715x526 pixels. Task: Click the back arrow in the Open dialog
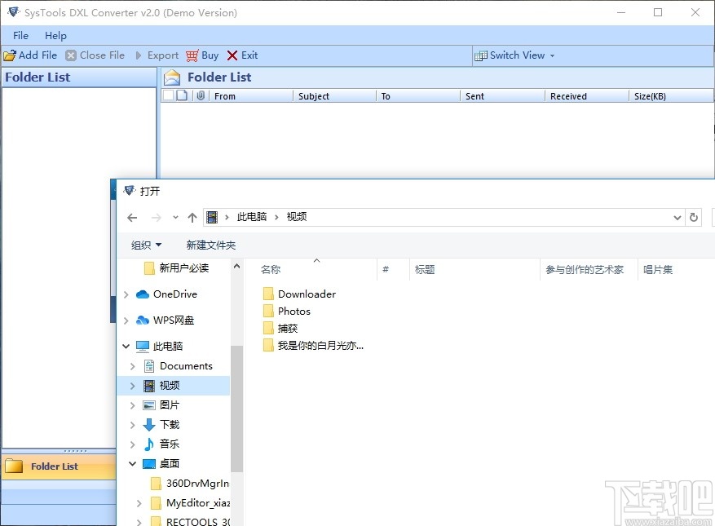132,217
